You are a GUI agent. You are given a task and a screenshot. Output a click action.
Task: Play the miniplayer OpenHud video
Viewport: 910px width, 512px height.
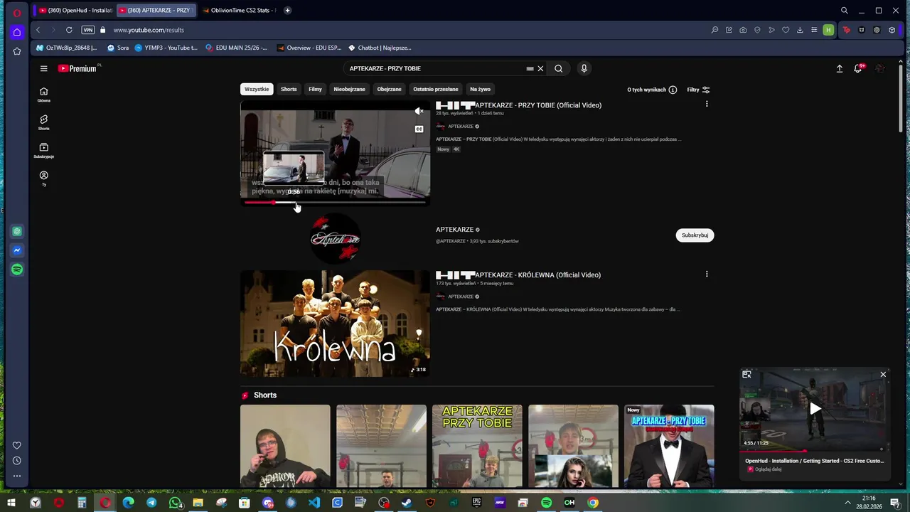click(815, 408)
